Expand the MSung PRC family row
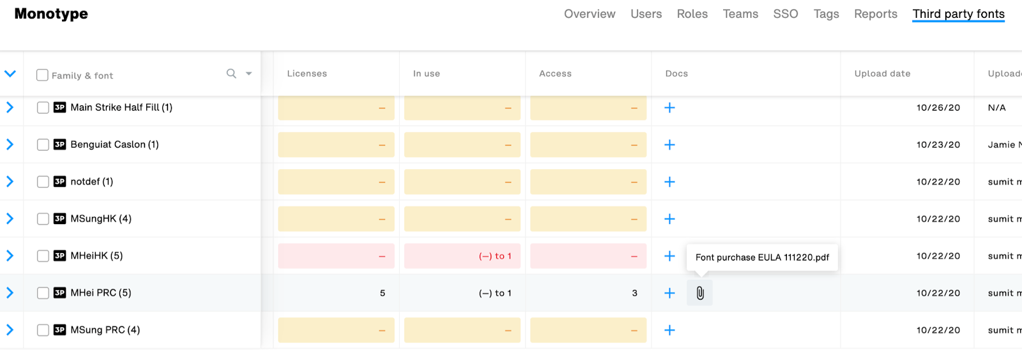Screen dimensions: 1022x350 click(x=10, y=330)
